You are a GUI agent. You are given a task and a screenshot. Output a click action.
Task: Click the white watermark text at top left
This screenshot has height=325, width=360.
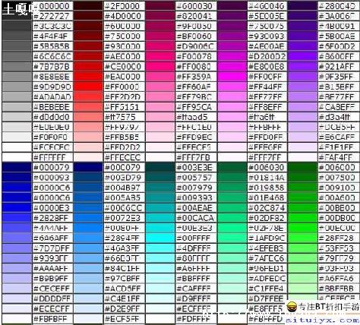pos(21,9)
